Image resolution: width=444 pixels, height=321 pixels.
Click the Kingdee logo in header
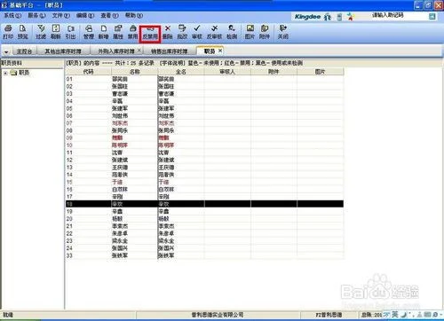click(308, 17)
